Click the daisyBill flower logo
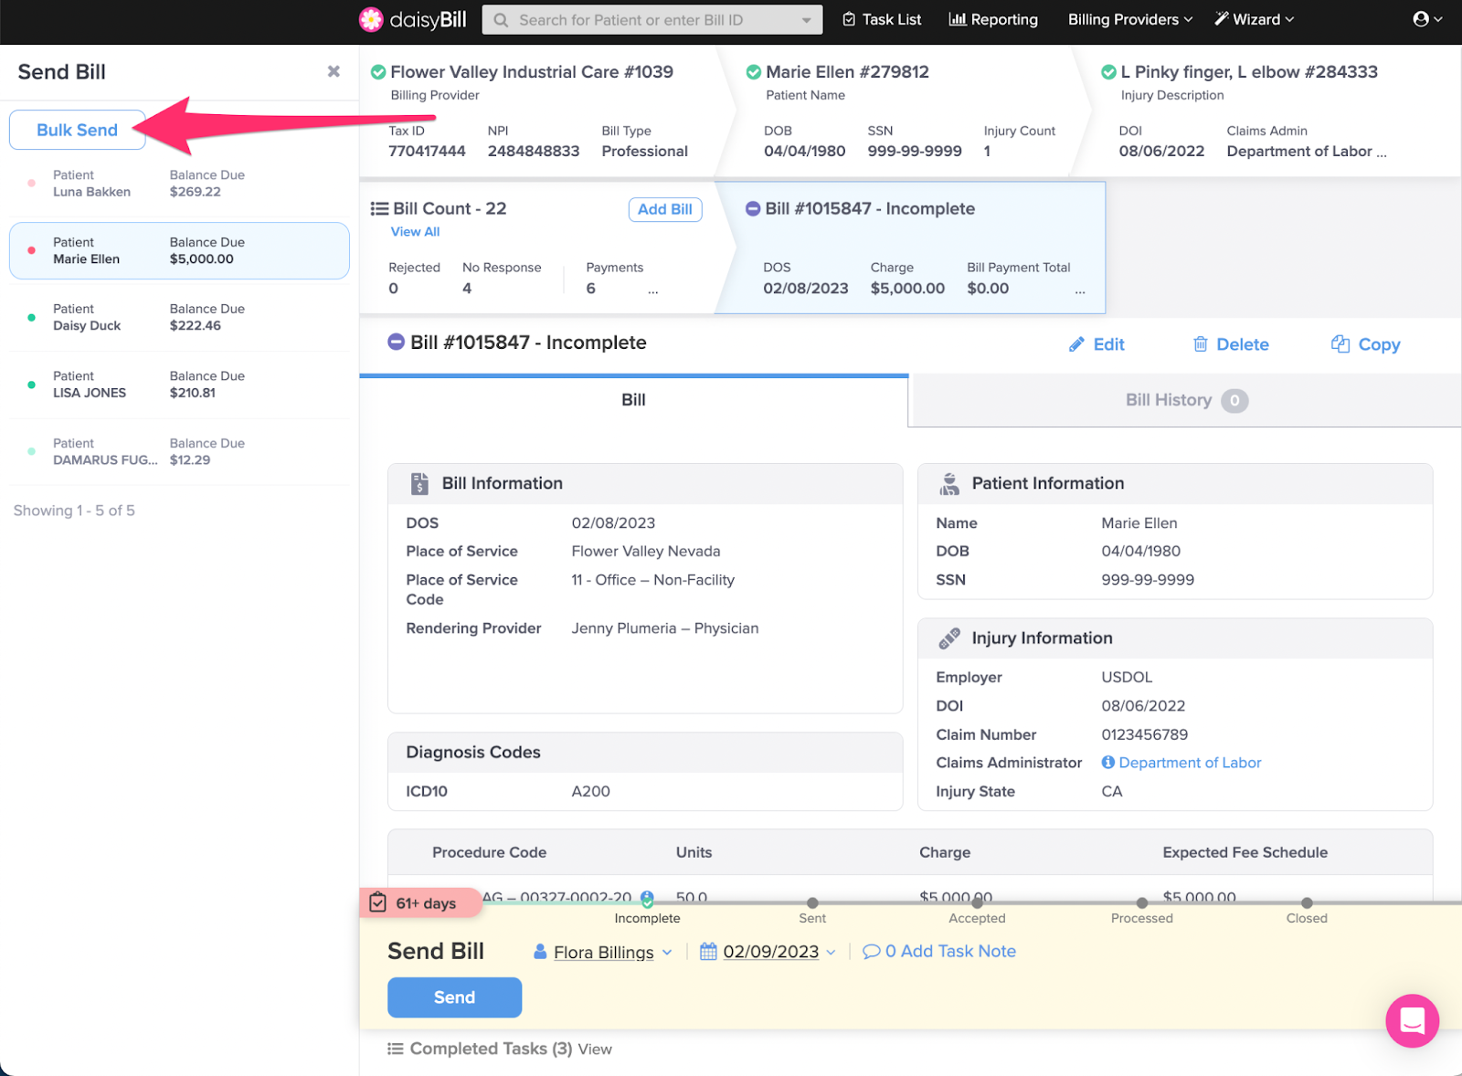This screenshot has width=1462, height=1076. pyautogui.click(x=371, y=19)
